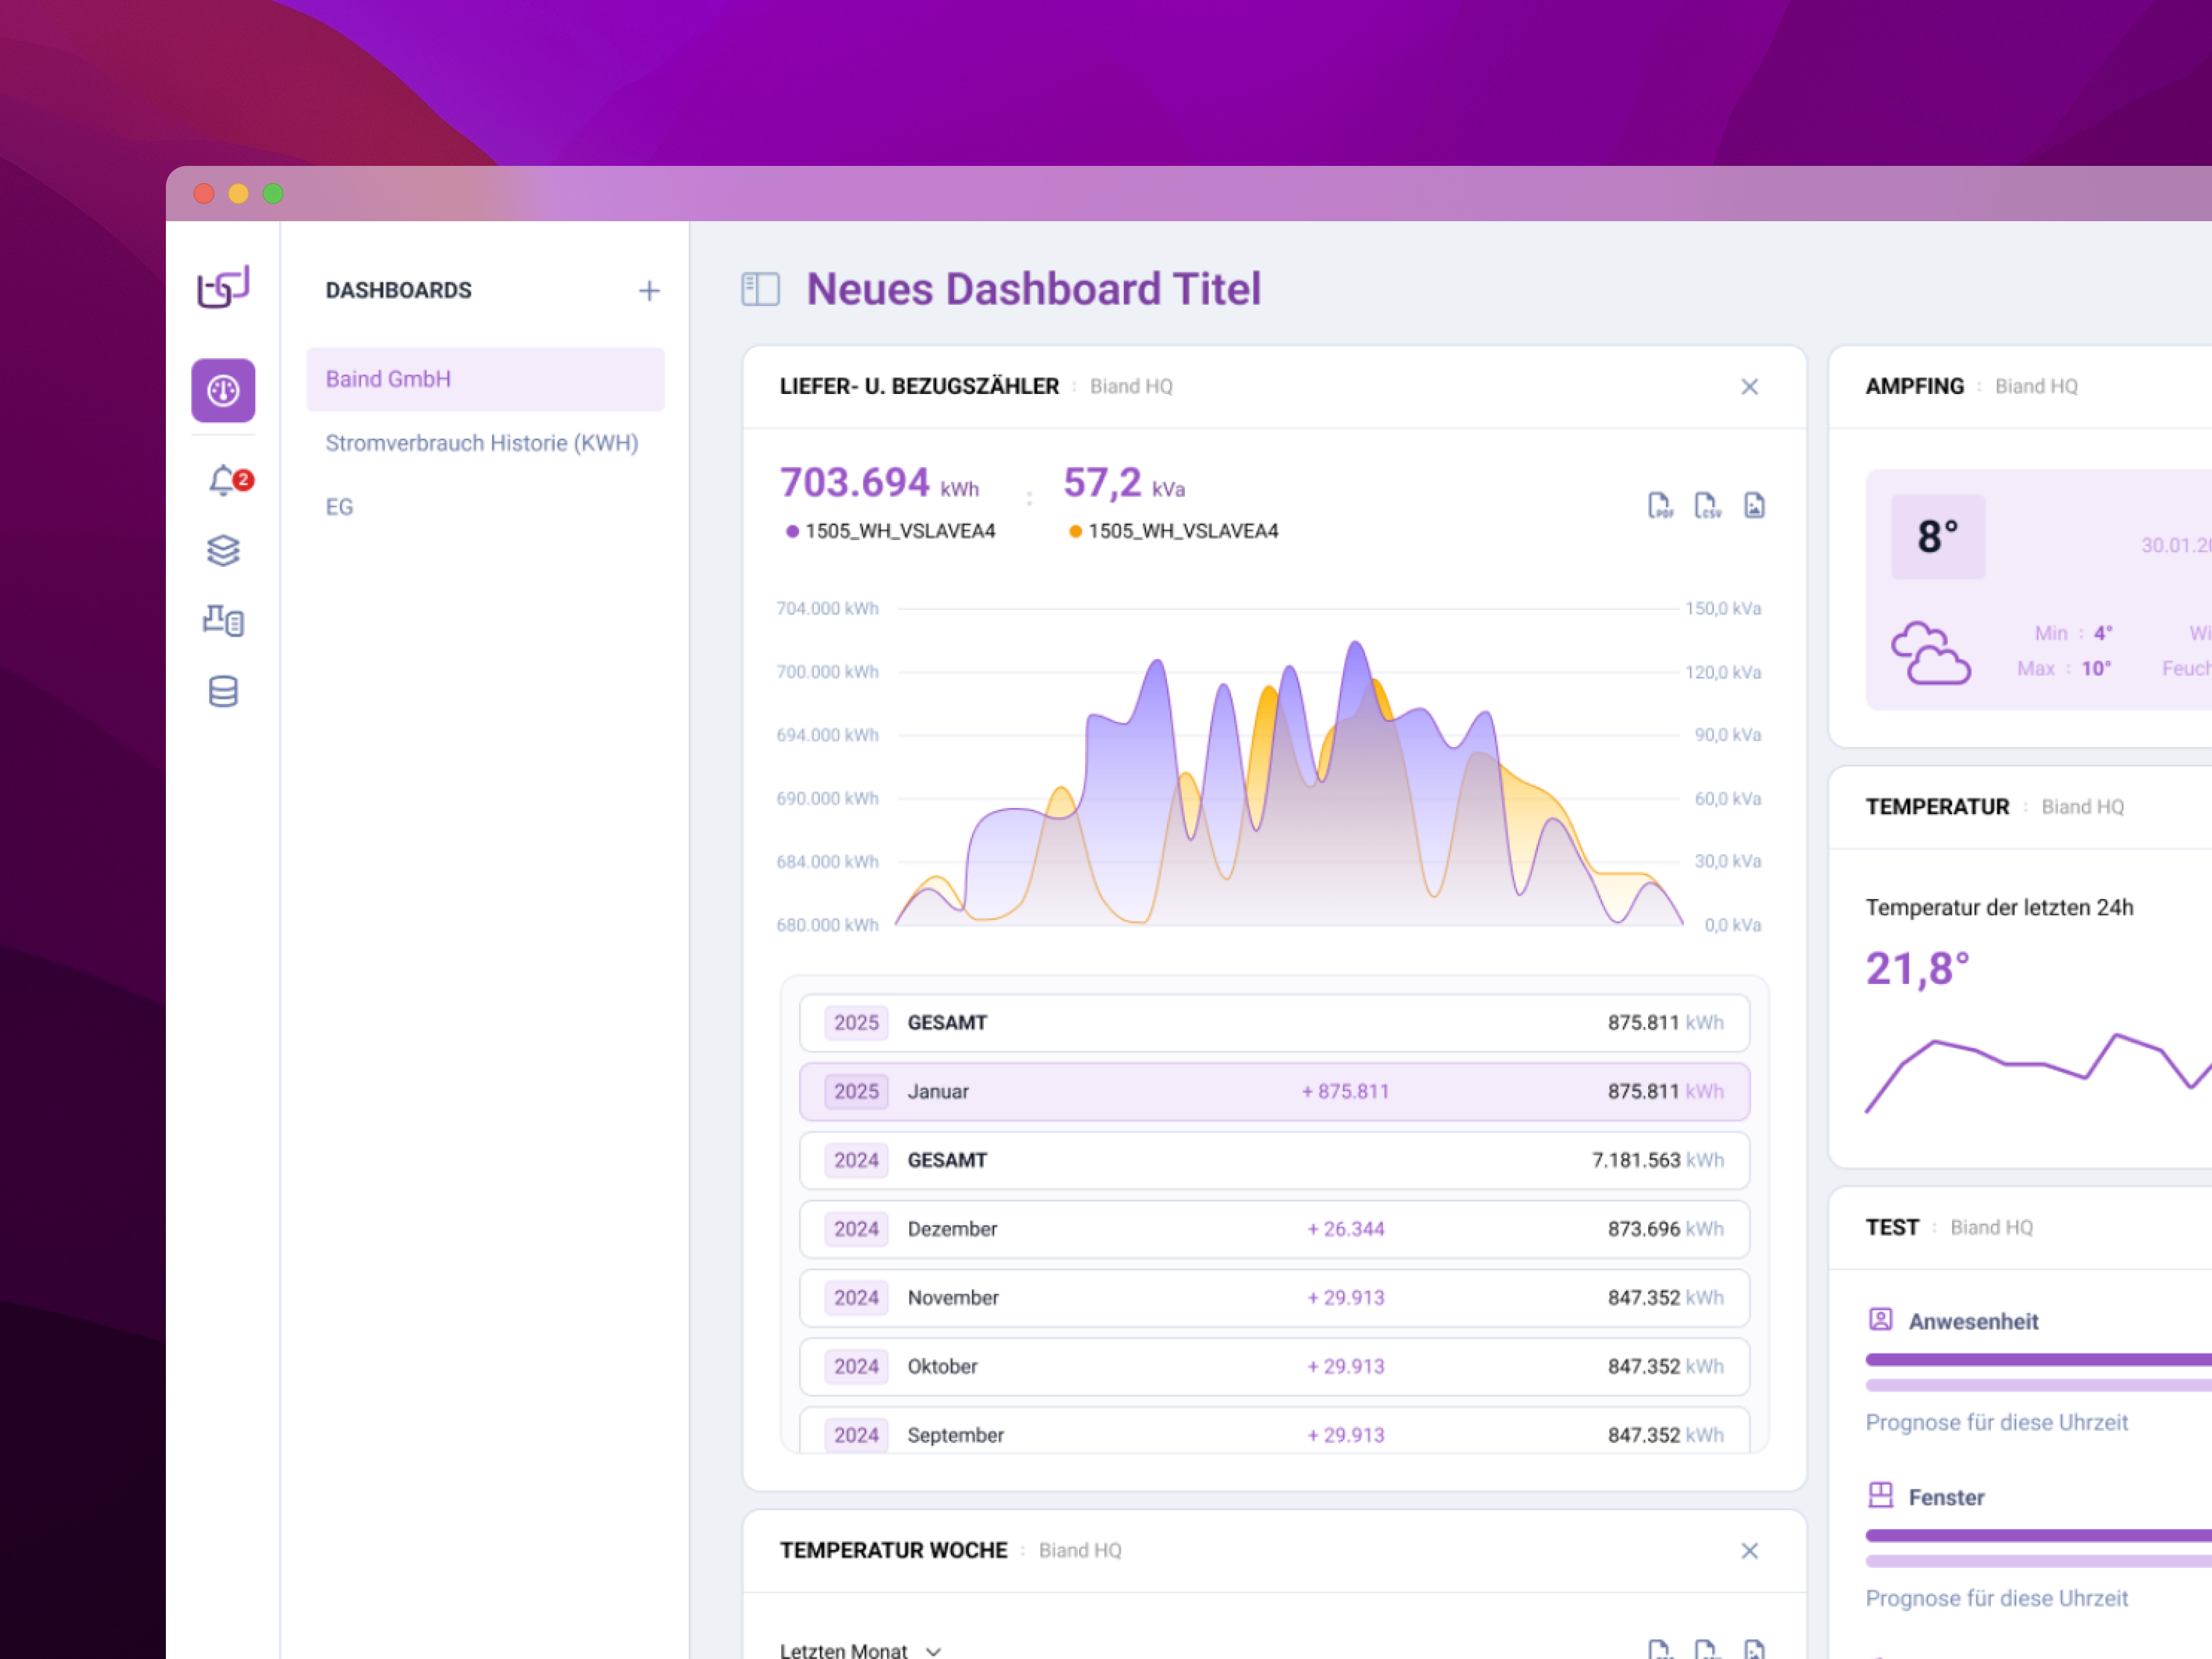Click the app logo at the top left

pos(222,288)
